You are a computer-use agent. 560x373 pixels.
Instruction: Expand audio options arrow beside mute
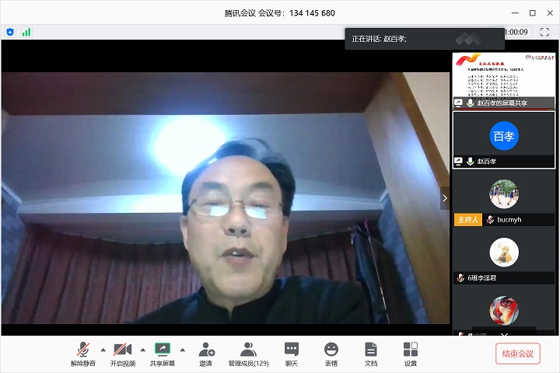tap(103, 349)
